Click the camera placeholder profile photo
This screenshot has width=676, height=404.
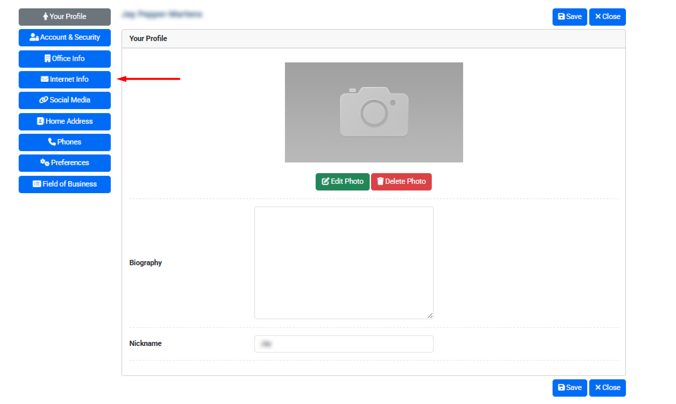[374, 112]
